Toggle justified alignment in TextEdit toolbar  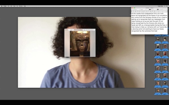tap(162, 10)
